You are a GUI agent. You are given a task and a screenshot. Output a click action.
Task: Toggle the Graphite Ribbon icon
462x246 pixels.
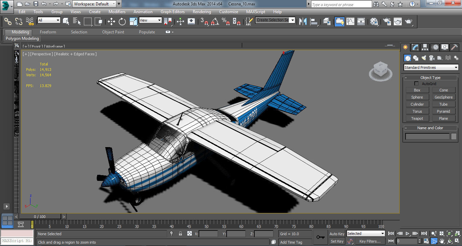(340, 22)
